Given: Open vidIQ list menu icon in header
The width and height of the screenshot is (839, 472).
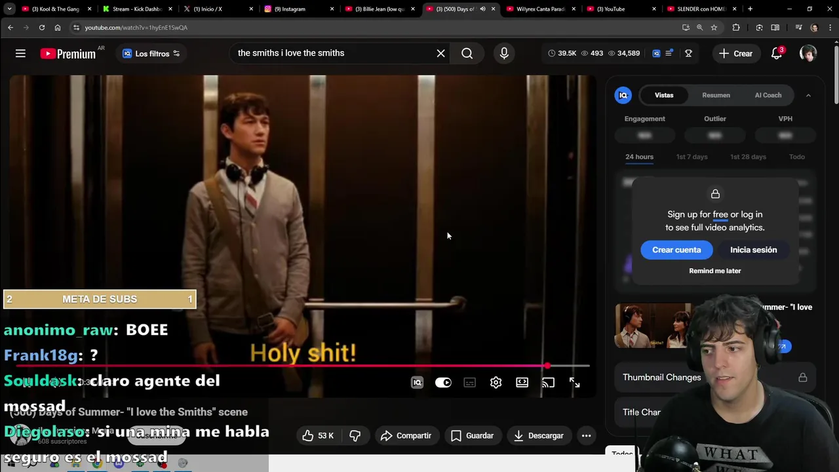Looking at the screenshot, I should (669, 54).
